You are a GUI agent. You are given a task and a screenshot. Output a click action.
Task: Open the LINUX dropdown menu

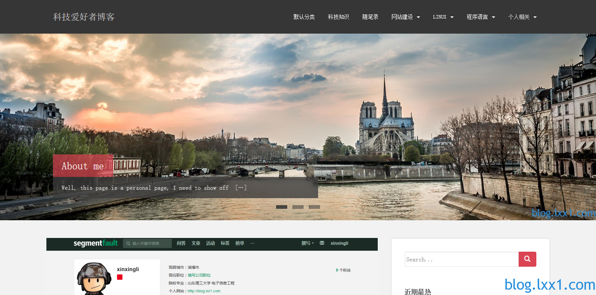[443, 17]
